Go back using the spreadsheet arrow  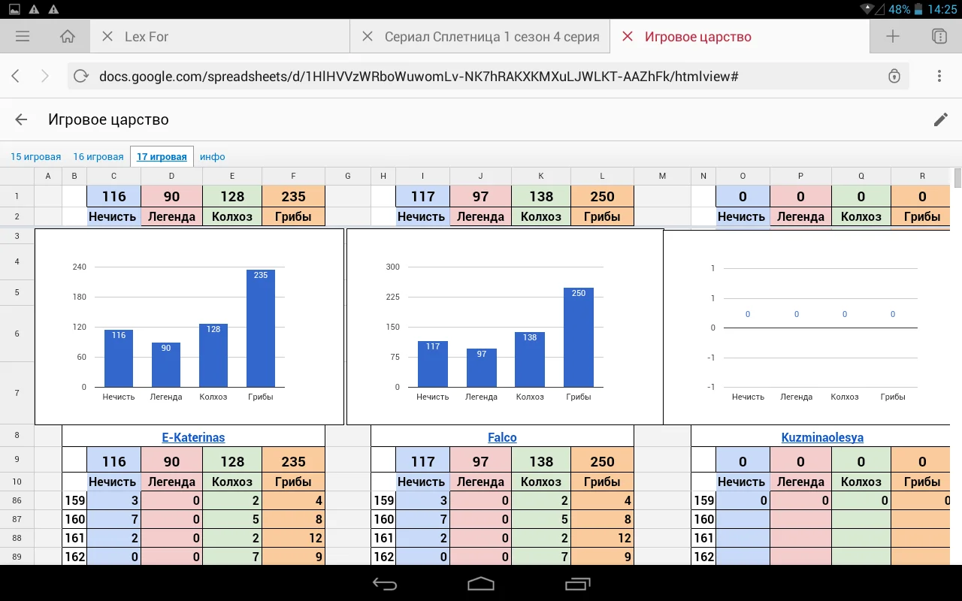click(21, 119)
